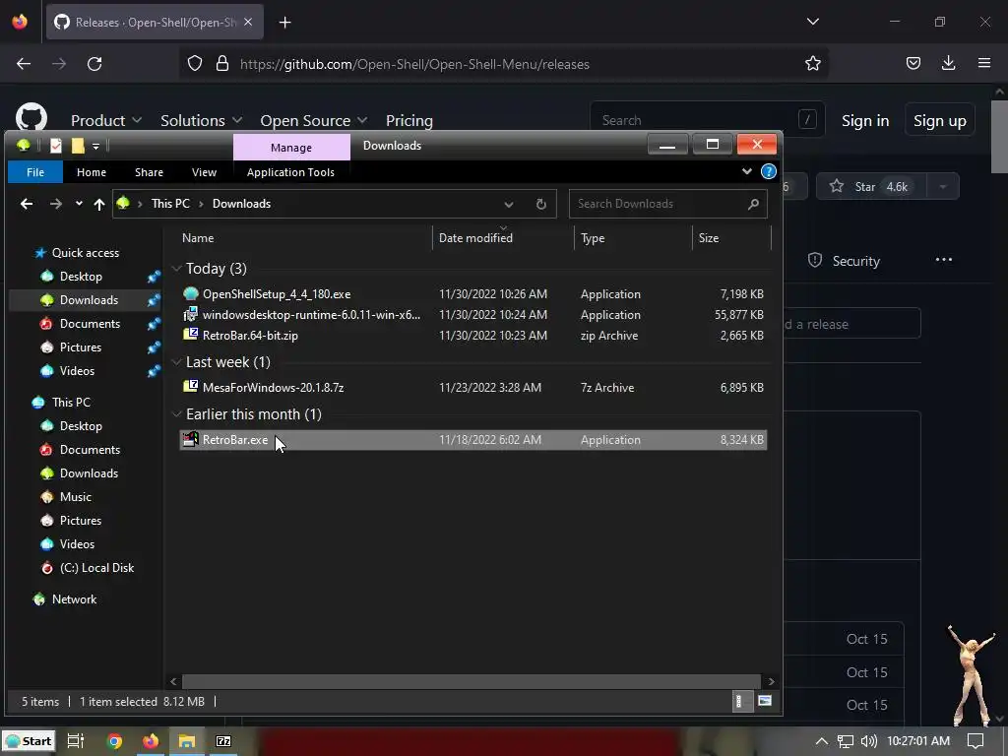1008x756 pixels.
Task: Open GitHub Product menu
Action: click(106, 120)
